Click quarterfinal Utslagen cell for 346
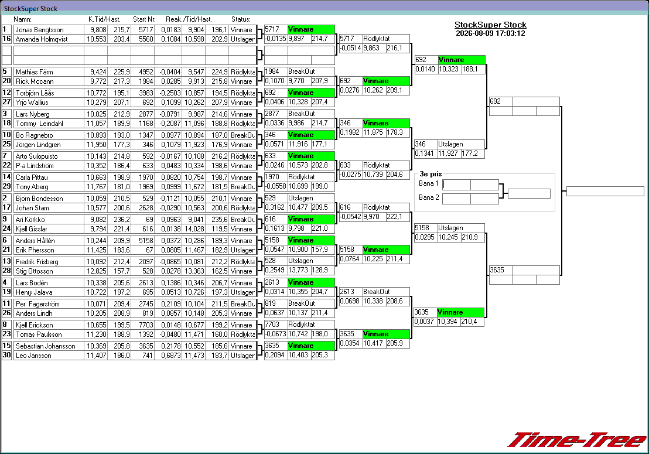This screenshot has height=454, width=649. pyautogui.click(x=462, y=145)
